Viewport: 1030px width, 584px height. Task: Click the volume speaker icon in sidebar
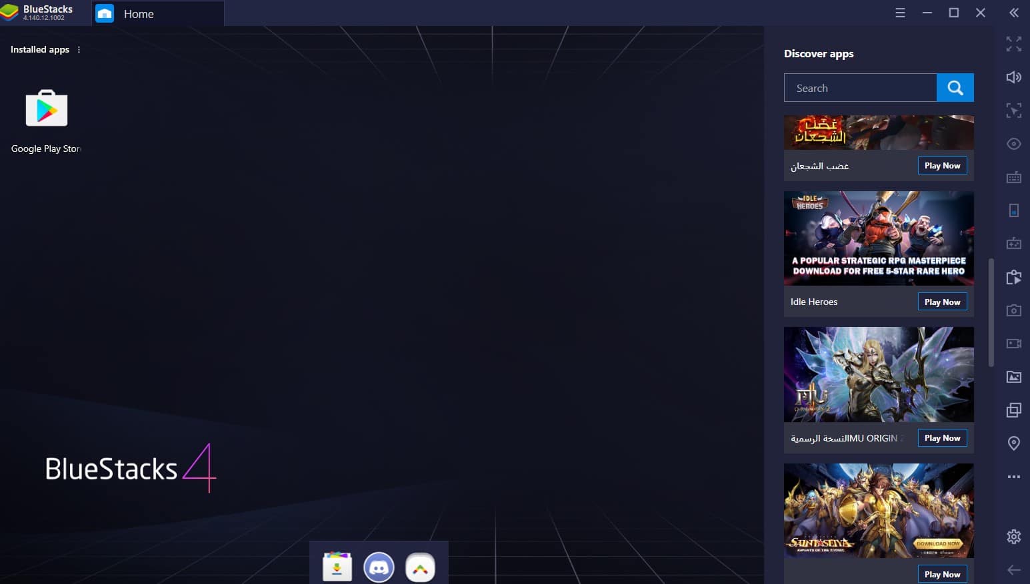[1013, 77]
